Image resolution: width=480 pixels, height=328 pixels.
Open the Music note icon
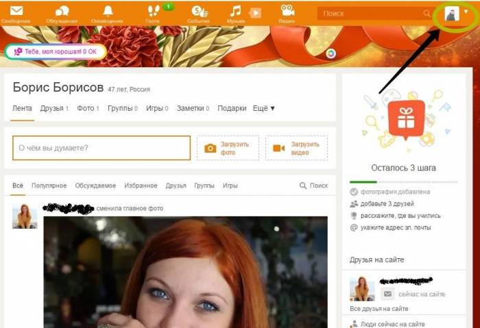point(235,11)
